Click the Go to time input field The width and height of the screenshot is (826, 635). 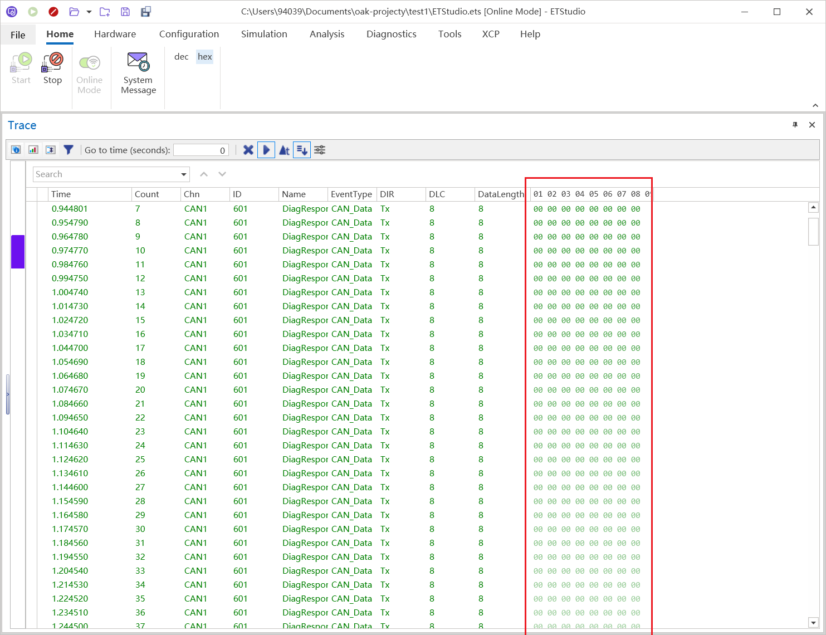(201, 150)
